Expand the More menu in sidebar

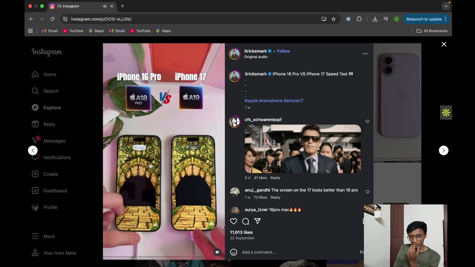pyautogui.click(x=43, y=236)
